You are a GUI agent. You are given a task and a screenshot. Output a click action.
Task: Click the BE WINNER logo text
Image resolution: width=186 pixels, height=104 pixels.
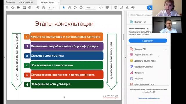point(110,96)
